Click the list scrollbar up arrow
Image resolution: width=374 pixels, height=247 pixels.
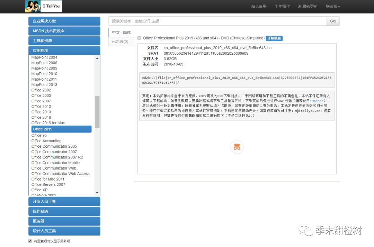pos(97,58)
